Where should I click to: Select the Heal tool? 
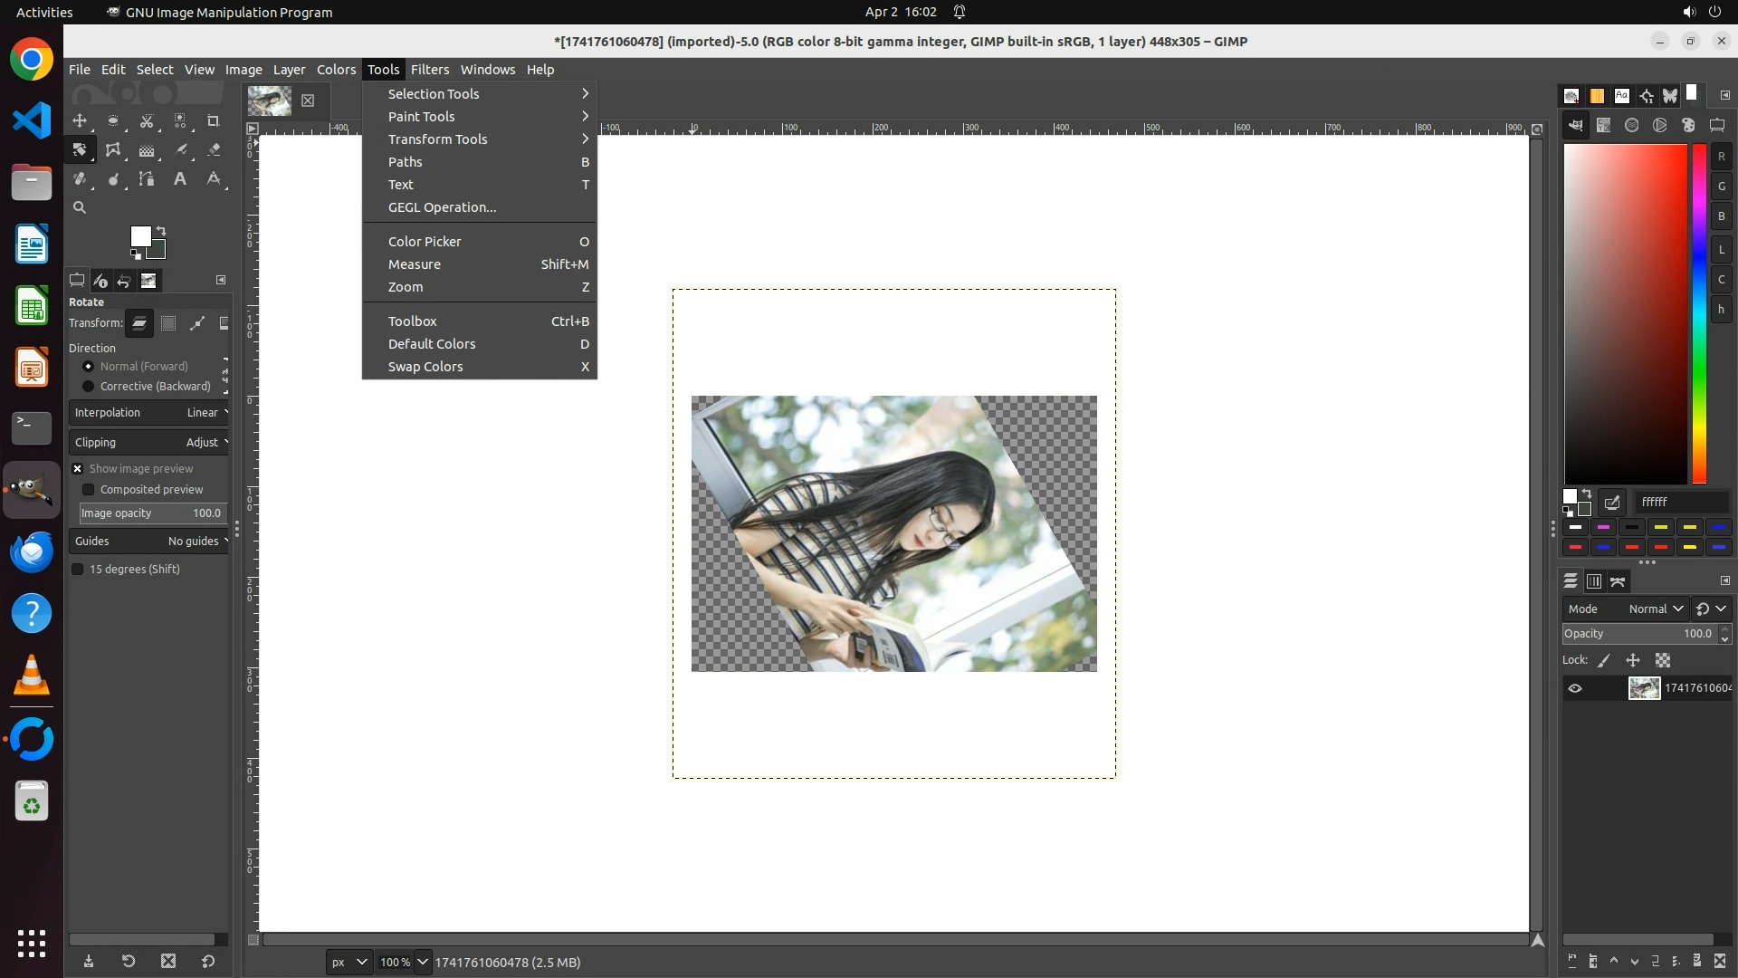tap(80, 178)
